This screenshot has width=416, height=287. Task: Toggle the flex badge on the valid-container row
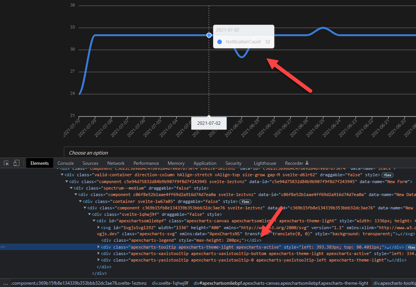(387, 175)
